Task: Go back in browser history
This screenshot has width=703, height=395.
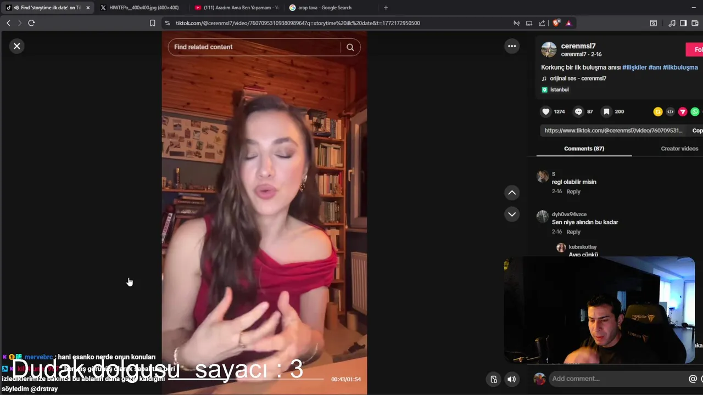Action: coord(8,23)
